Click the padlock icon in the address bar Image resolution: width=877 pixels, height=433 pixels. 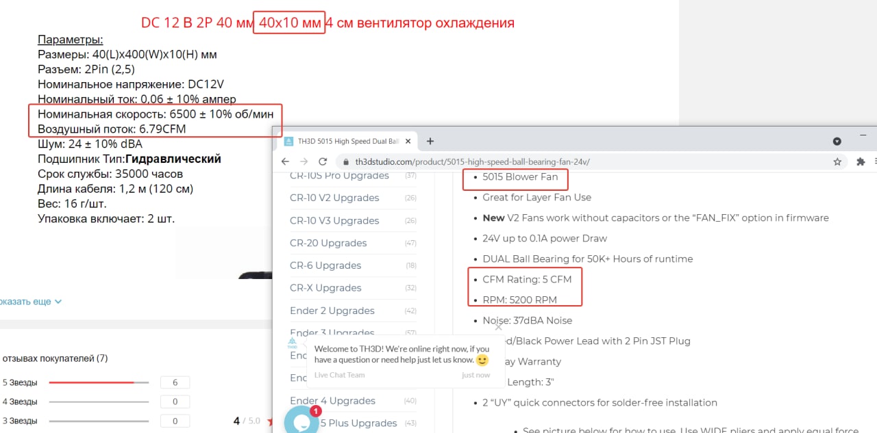346,162
